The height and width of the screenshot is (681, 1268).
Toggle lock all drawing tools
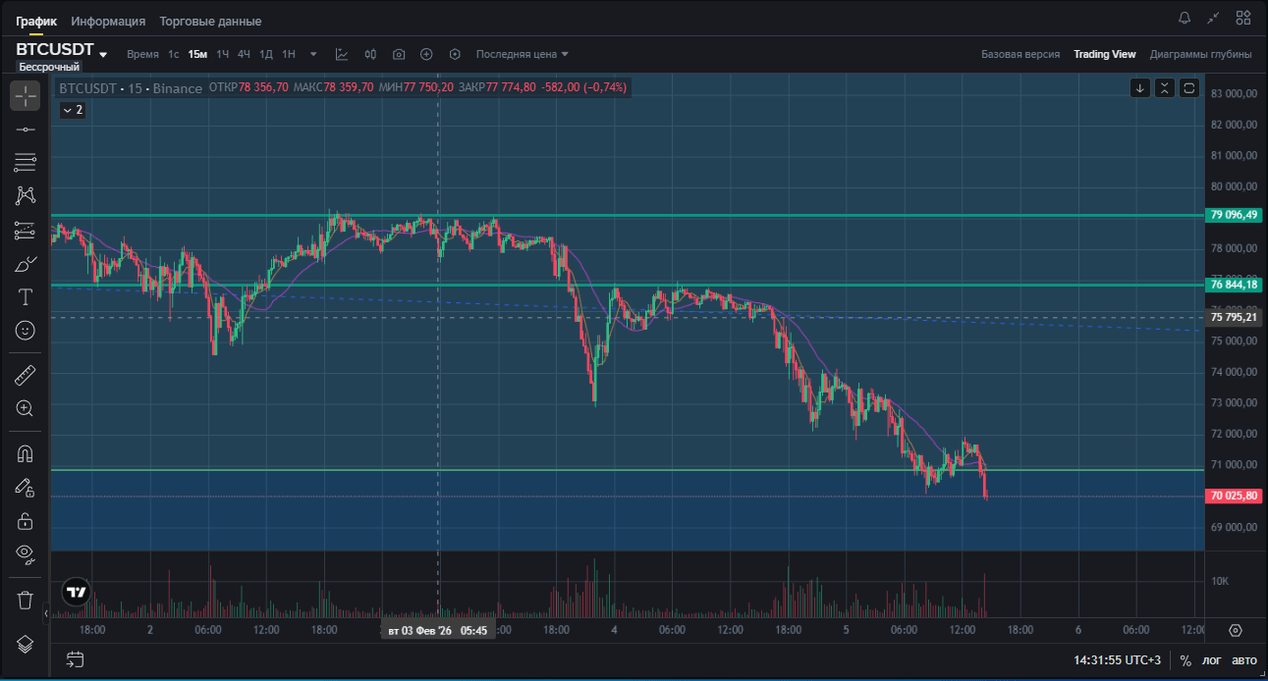[26, 521]
